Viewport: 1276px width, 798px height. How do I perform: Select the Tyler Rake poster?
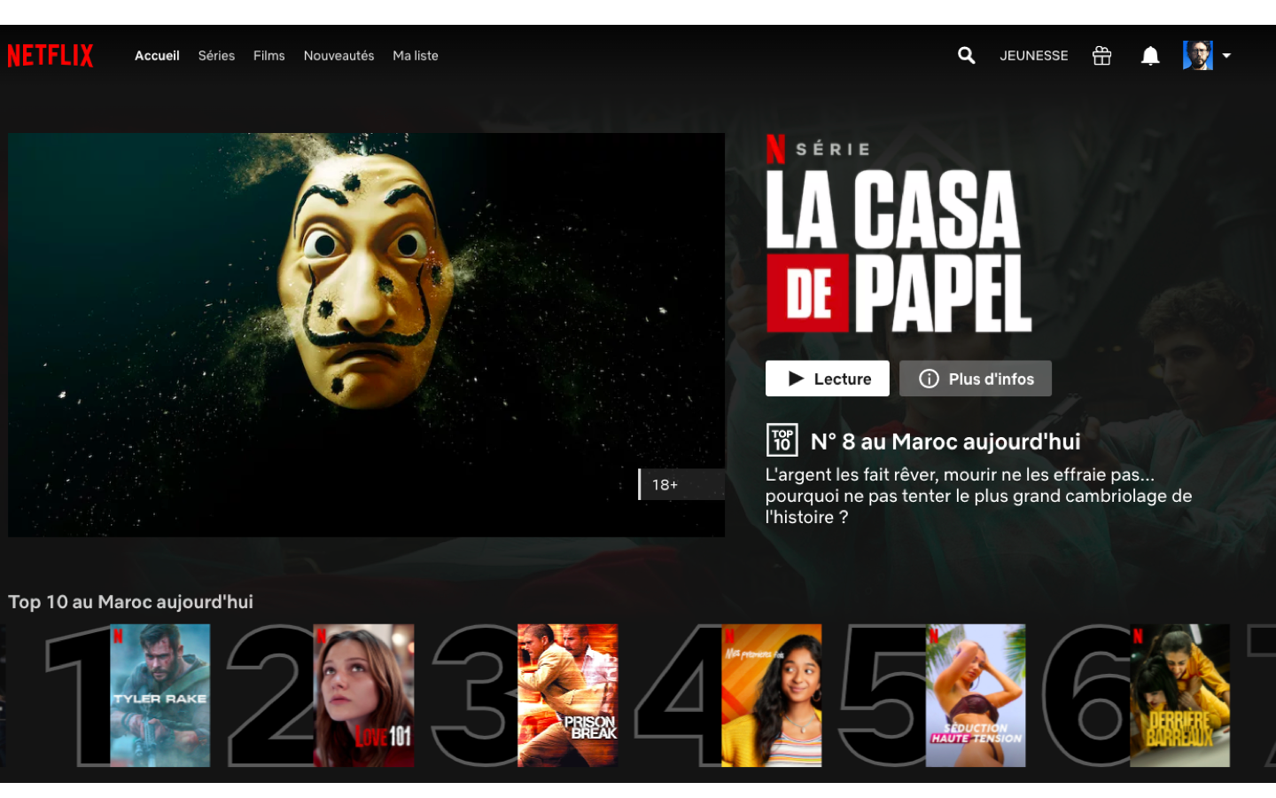pyautogui.click(x=160, y=695)
